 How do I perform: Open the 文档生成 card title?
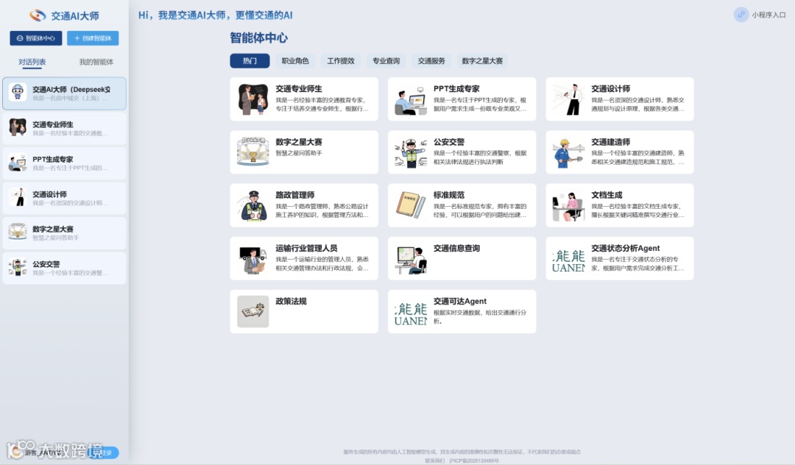pos(607,195)
